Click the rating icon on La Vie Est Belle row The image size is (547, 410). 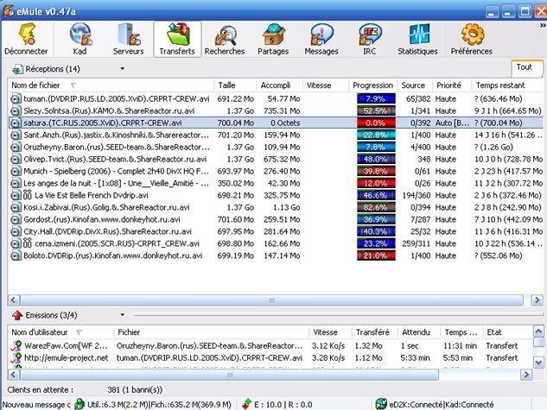(x=27, y=195)
